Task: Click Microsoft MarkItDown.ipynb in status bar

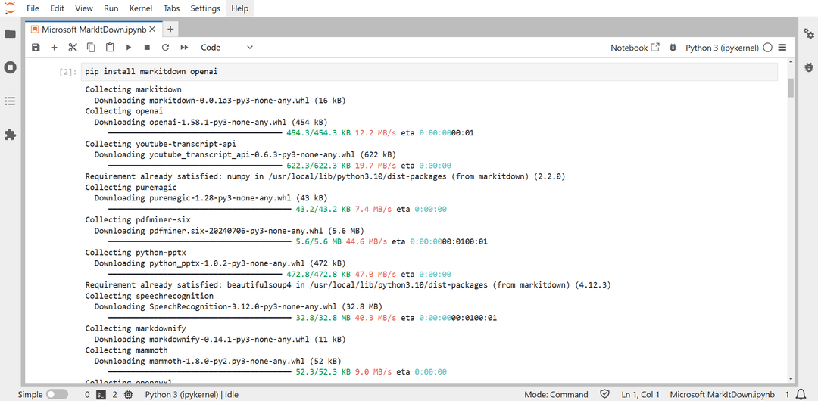Action: pyautogui.click(x=723, y=395)
